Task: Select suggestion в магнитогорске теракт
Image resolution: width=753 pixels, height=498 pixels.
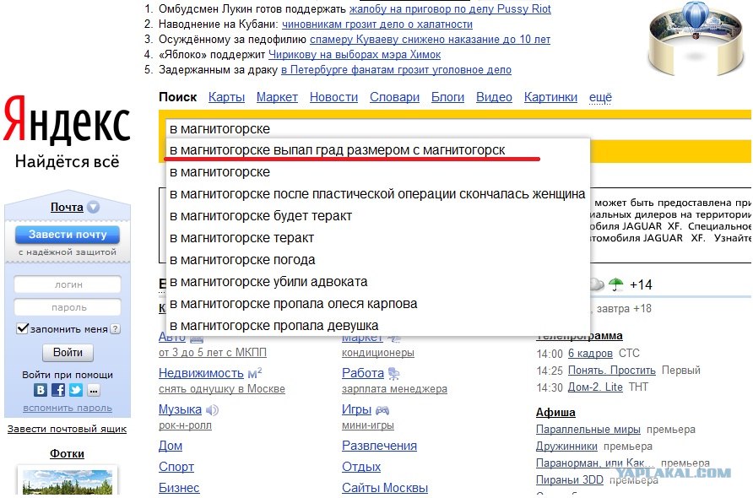Action: click(x=377, y=238)
